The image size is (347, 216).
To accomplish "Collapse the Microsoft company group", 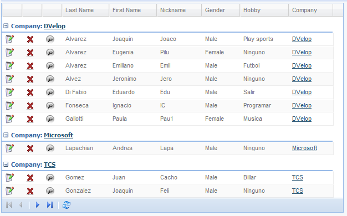I will pos(6,135).
